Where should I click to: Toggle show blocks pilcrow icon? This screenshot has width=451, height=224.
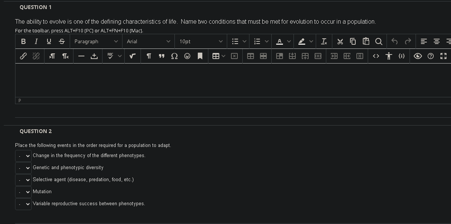coord(149,56)
